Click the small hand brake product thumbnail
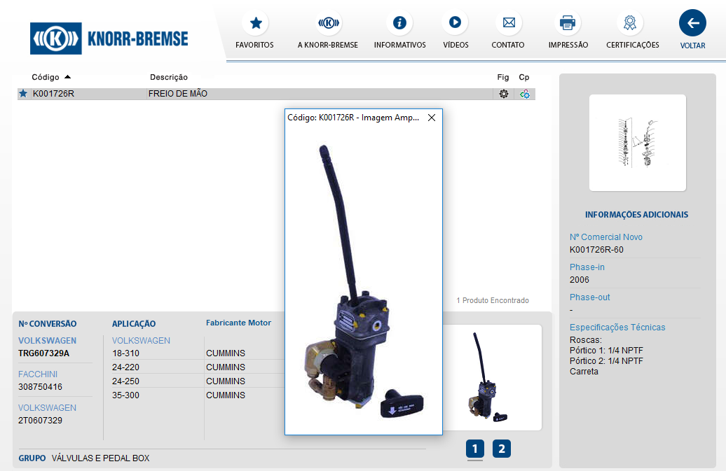This screenshot has height=471, width=726. click(491, 378)
